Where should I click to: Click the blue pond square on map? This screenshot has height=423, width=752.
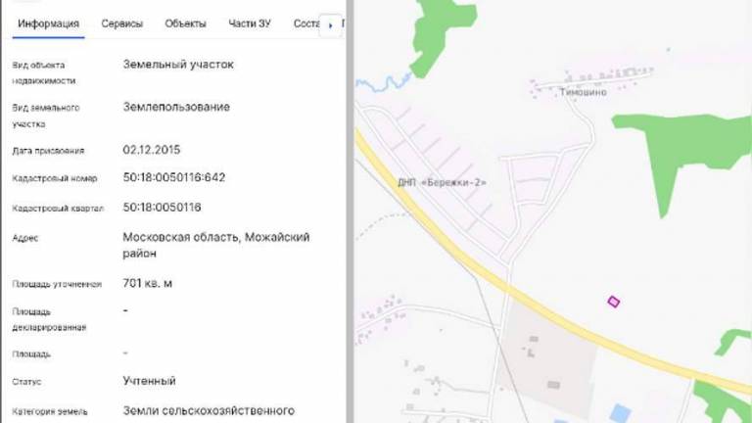(620, 413)
